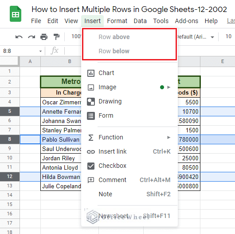Close the open Insert menu
The height and width of the screenshot is (234, 235).
[x=93, y=21]
